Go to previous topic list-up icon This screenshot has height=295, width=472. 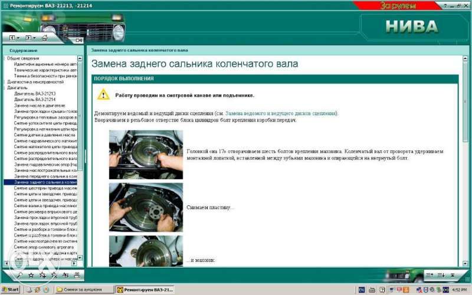point(430,275)
